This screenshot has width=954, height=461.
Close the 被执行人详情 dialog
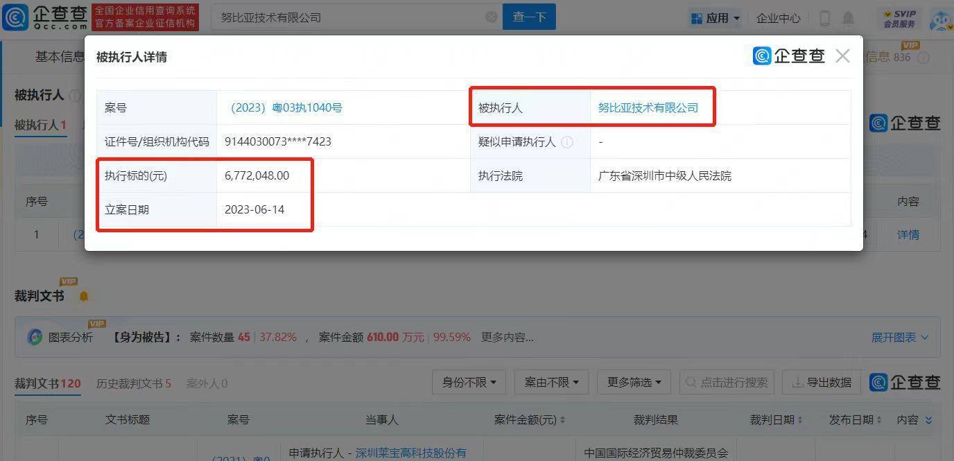coord(842,56)
